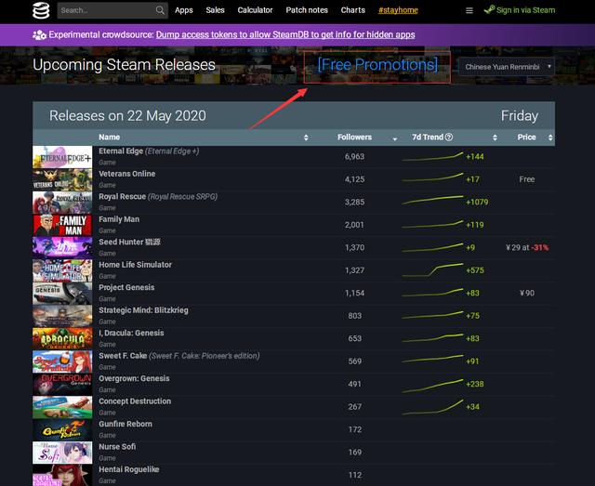
Task: Open the Chinese Yuan Renminbi currency dropdown
Action: tap(507, 67)
